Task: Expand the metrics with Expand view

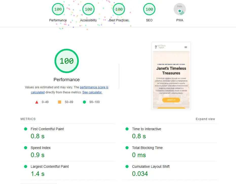Action: click(x=205, y=119)
